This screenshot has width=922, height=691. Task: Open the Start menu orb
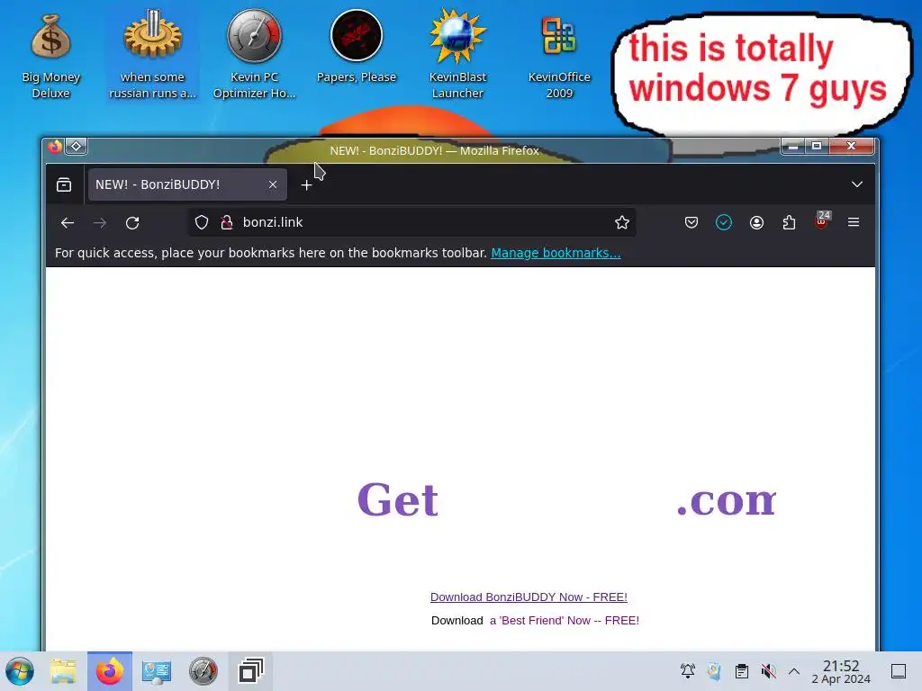(x=20, y=671)
